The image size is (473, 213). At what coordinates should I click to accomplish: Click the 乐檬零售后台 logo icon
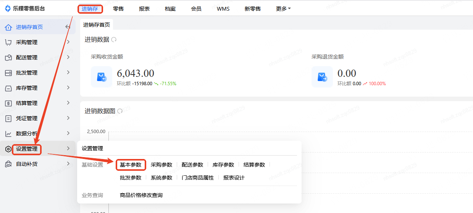pos(8,8)
